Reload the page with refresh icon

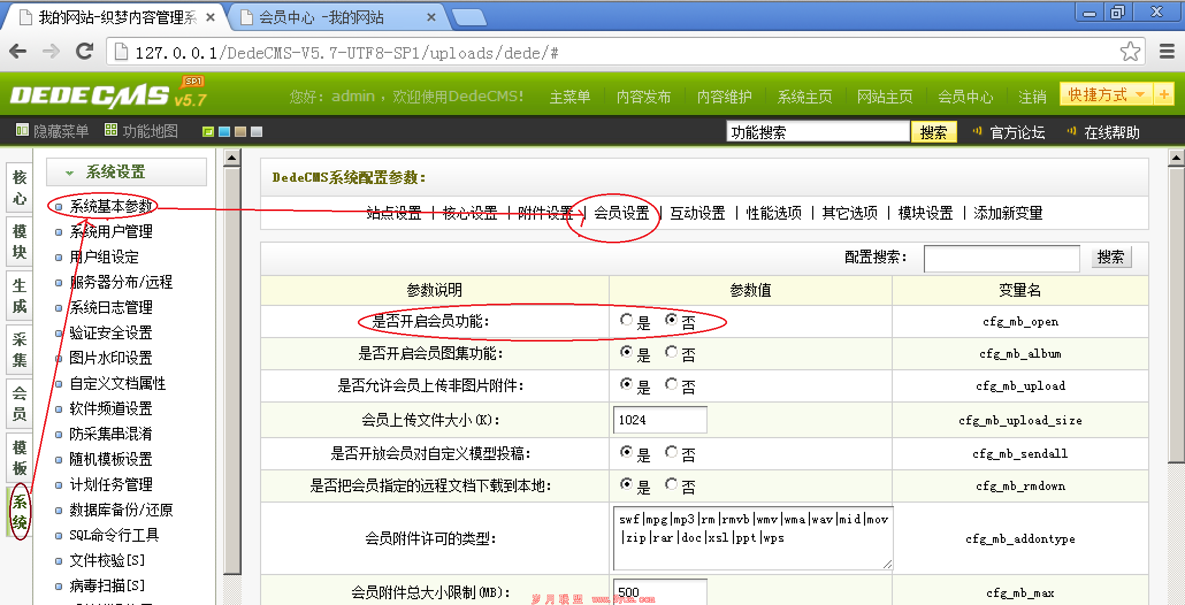tap(85, 52)
